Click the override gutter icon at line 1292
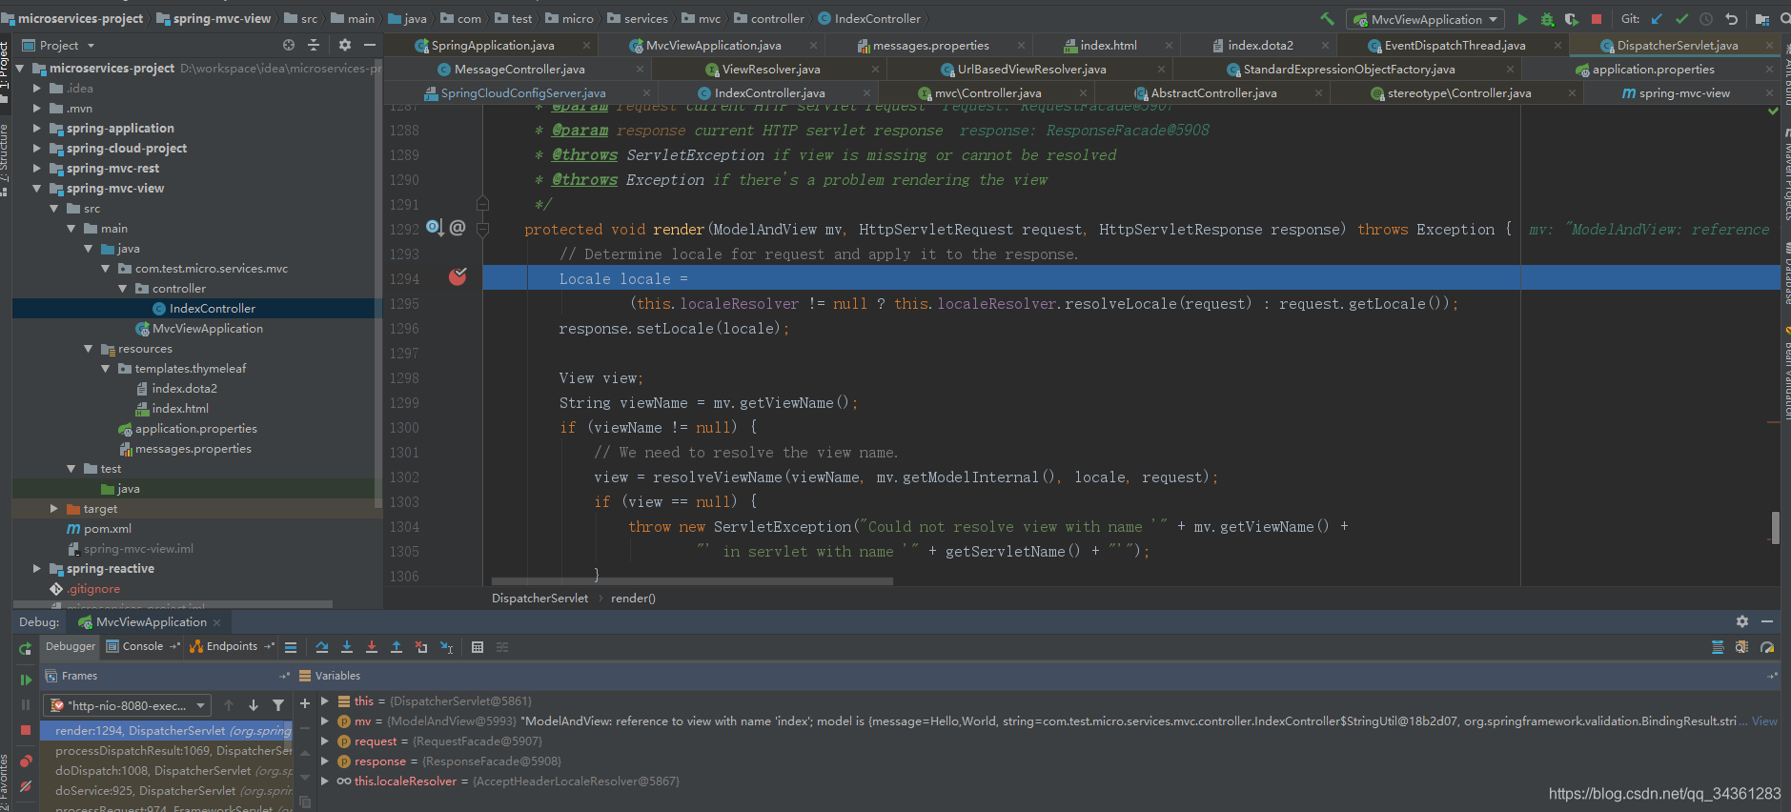1791x812 pixels. click(x=435, y=228)
